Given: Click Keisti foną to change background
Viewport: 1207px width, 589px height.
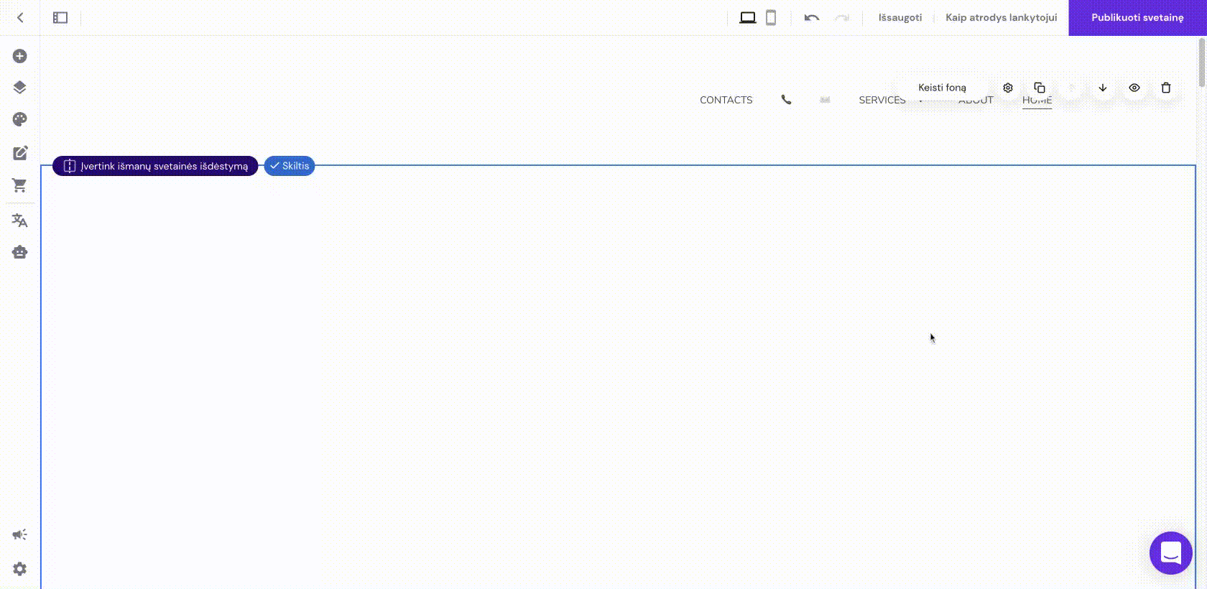Looking at the screenshot, I should tap(942, 88).
